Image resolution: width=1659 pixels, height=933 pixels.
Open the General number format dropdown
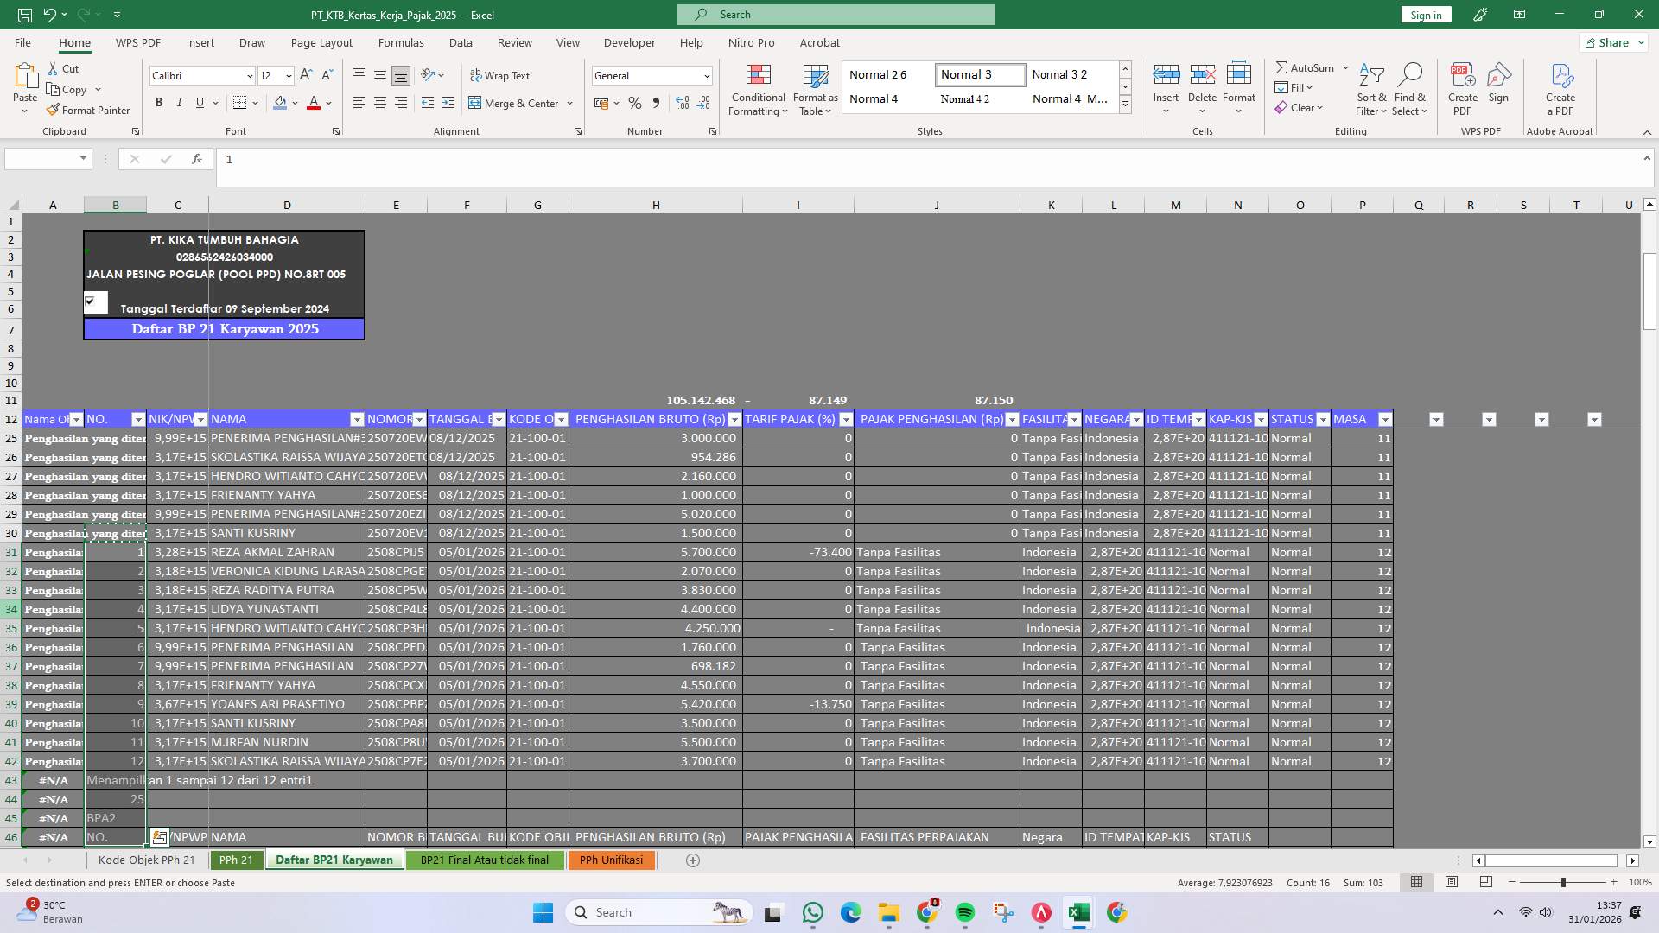tap(706, 75)
